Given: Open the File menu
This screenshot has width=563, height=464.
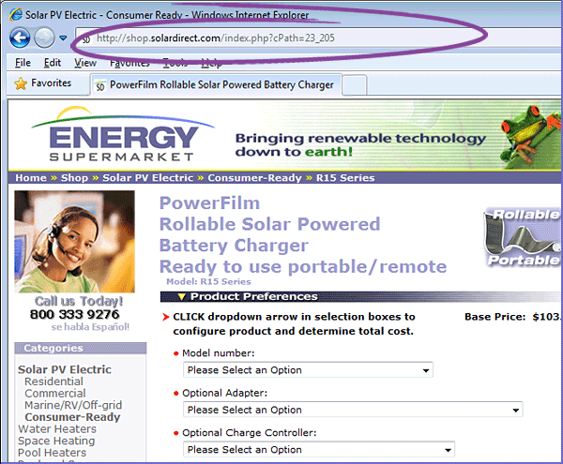Looking at the screenshot, I should click(x=23, y=63).
